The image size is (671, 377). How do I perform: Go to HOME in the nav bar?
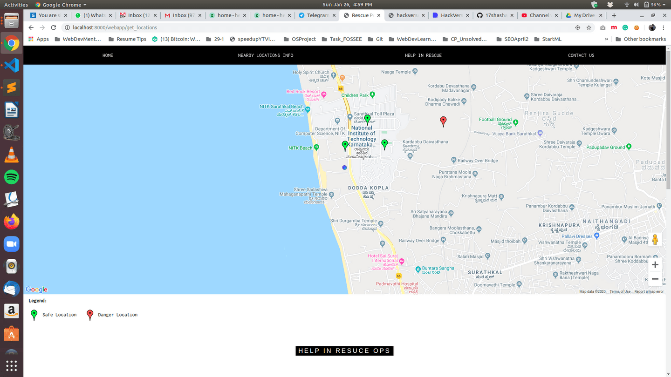108,55
